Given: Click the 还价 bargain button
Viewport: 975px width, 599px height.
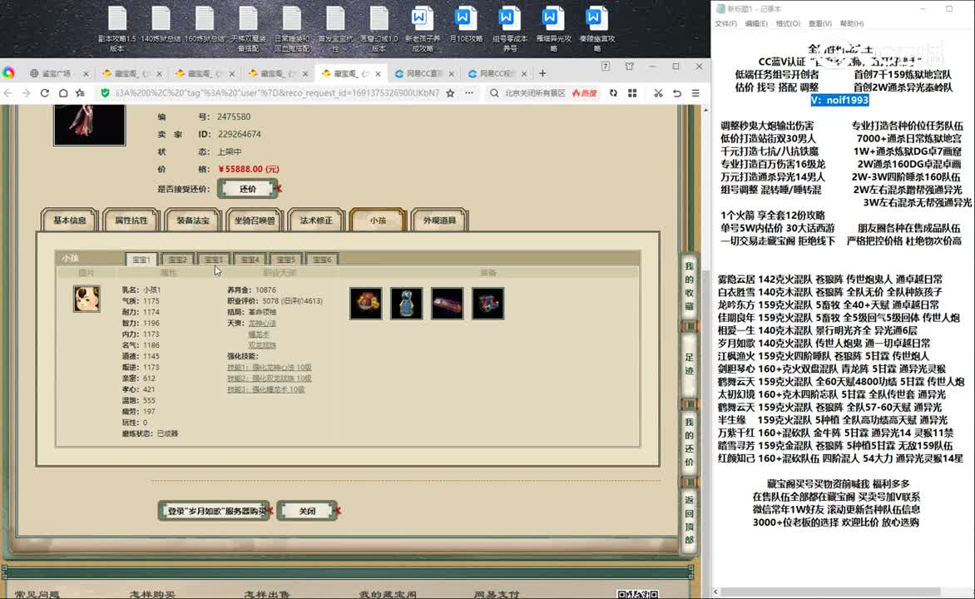Looking at the screenshot, I should coord(247,189).
